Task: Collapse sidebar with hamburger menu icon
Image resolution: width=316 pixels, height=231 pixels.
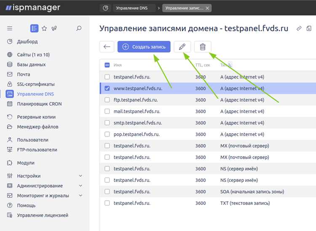Action: point(10,28)
